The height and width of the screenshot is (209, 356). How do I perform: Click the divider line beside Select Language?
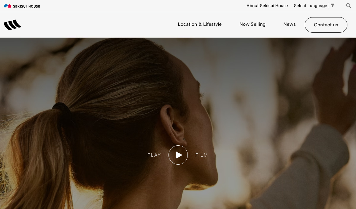329,6
